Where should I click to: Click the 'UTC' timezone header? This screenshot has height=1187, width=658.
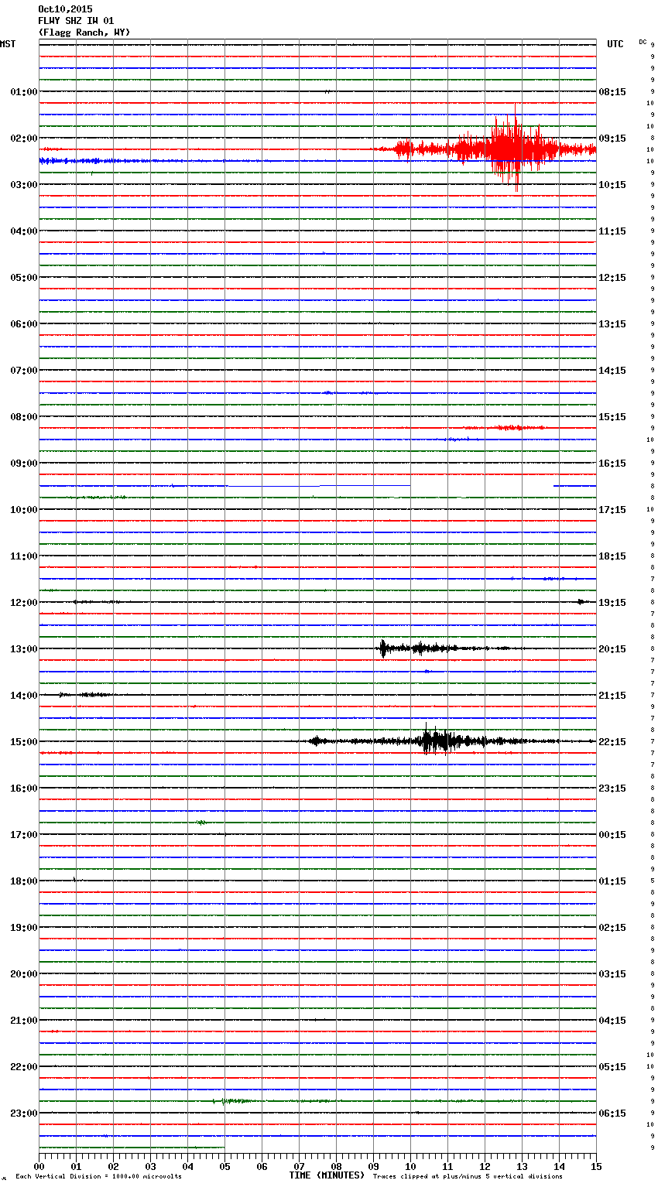click(615, 44)
